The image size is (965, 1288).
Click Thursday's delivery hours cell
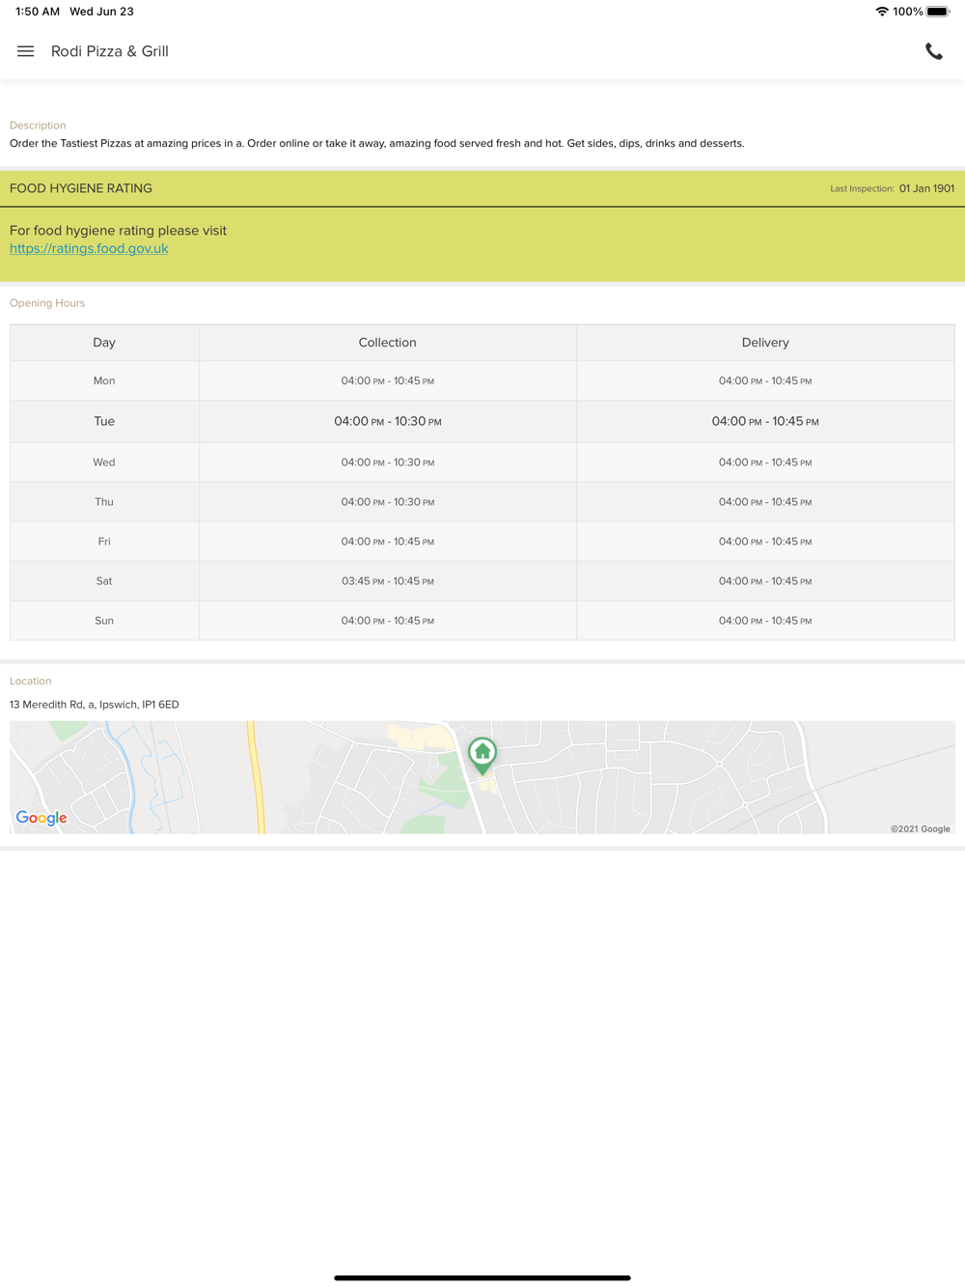pyautogui.click(x=765, y=502)
